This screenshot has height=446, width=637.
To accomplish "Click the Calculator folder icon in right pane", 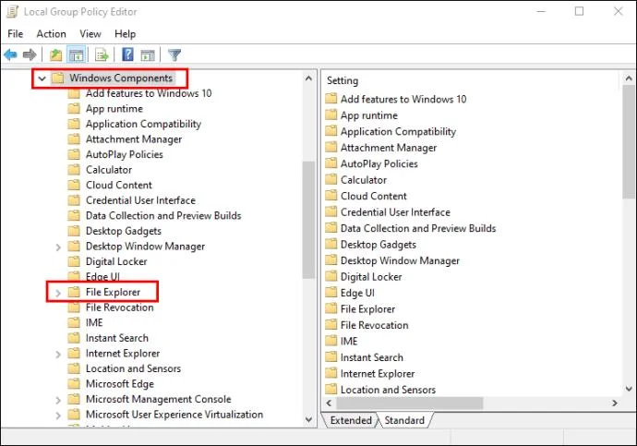I will point(331,179).
